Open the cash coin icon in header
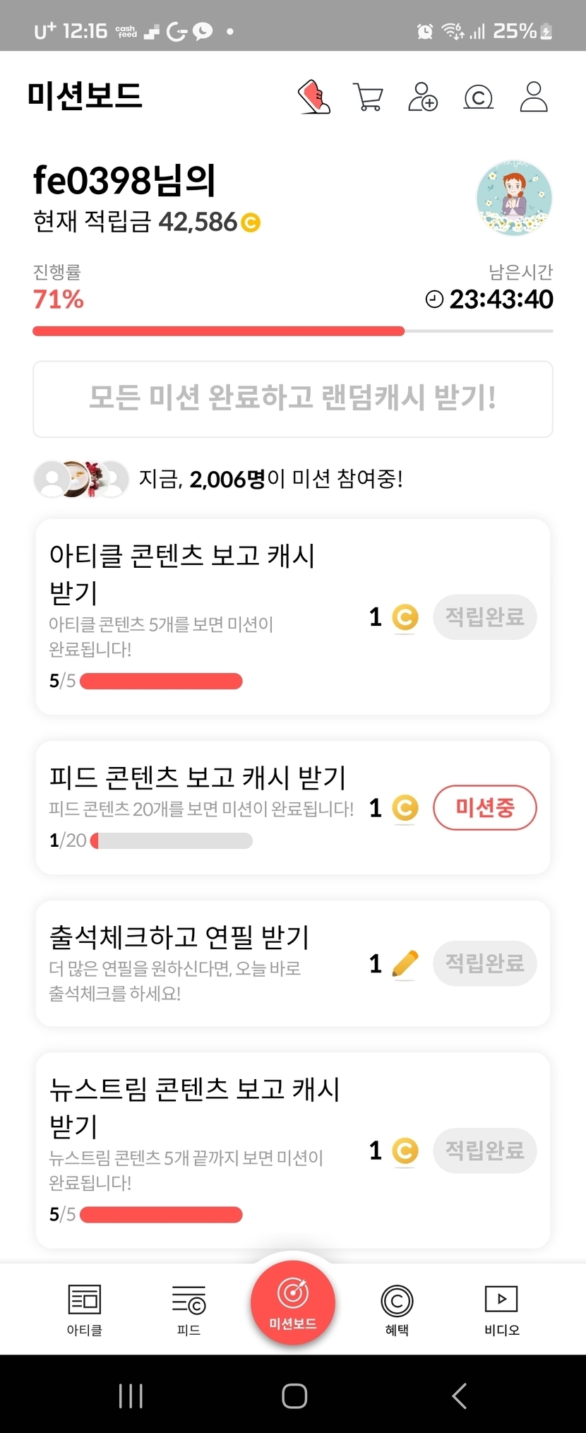The width and height of the screenshot is (586, 1433). pyautogui.click(x=478, y=97)
